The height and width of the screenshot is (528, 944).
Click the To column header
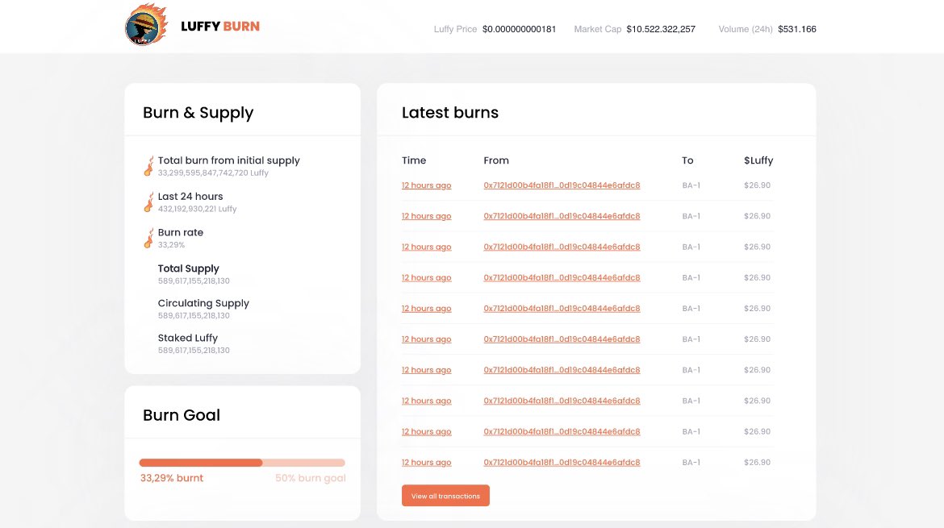coord(687,160)
